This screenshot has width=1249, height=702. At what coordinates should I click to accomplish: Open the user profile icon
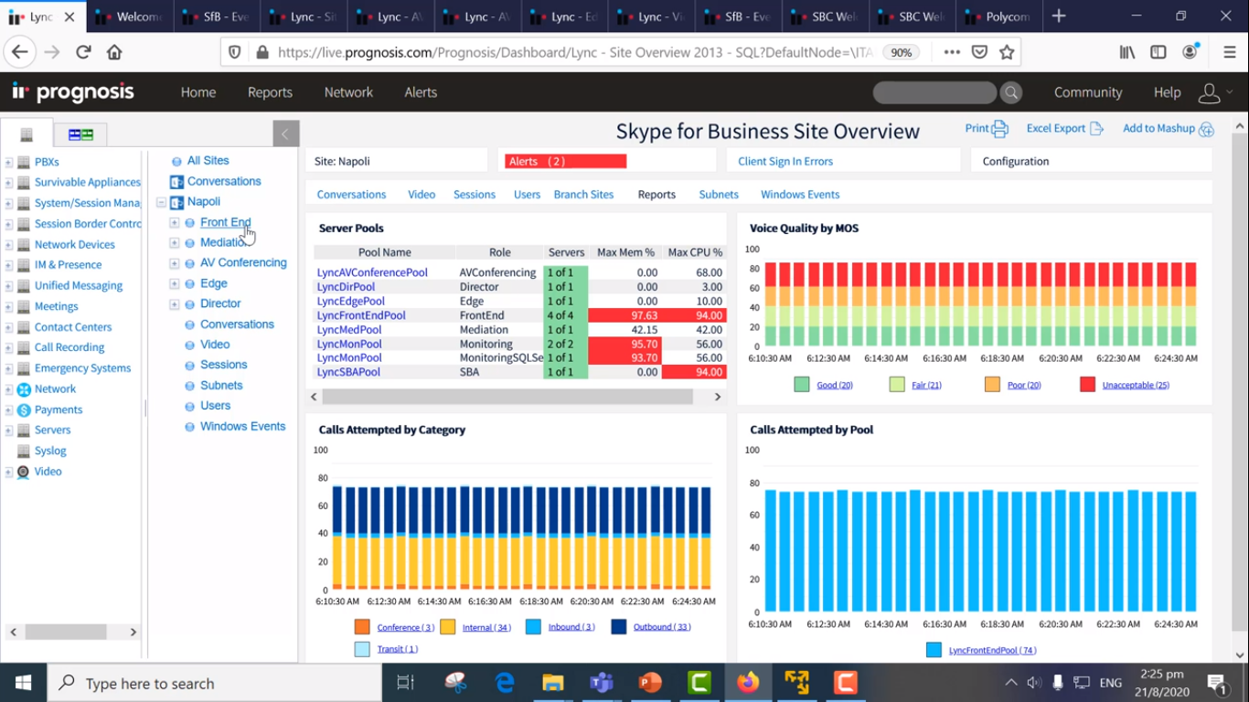coord(1209,92)
